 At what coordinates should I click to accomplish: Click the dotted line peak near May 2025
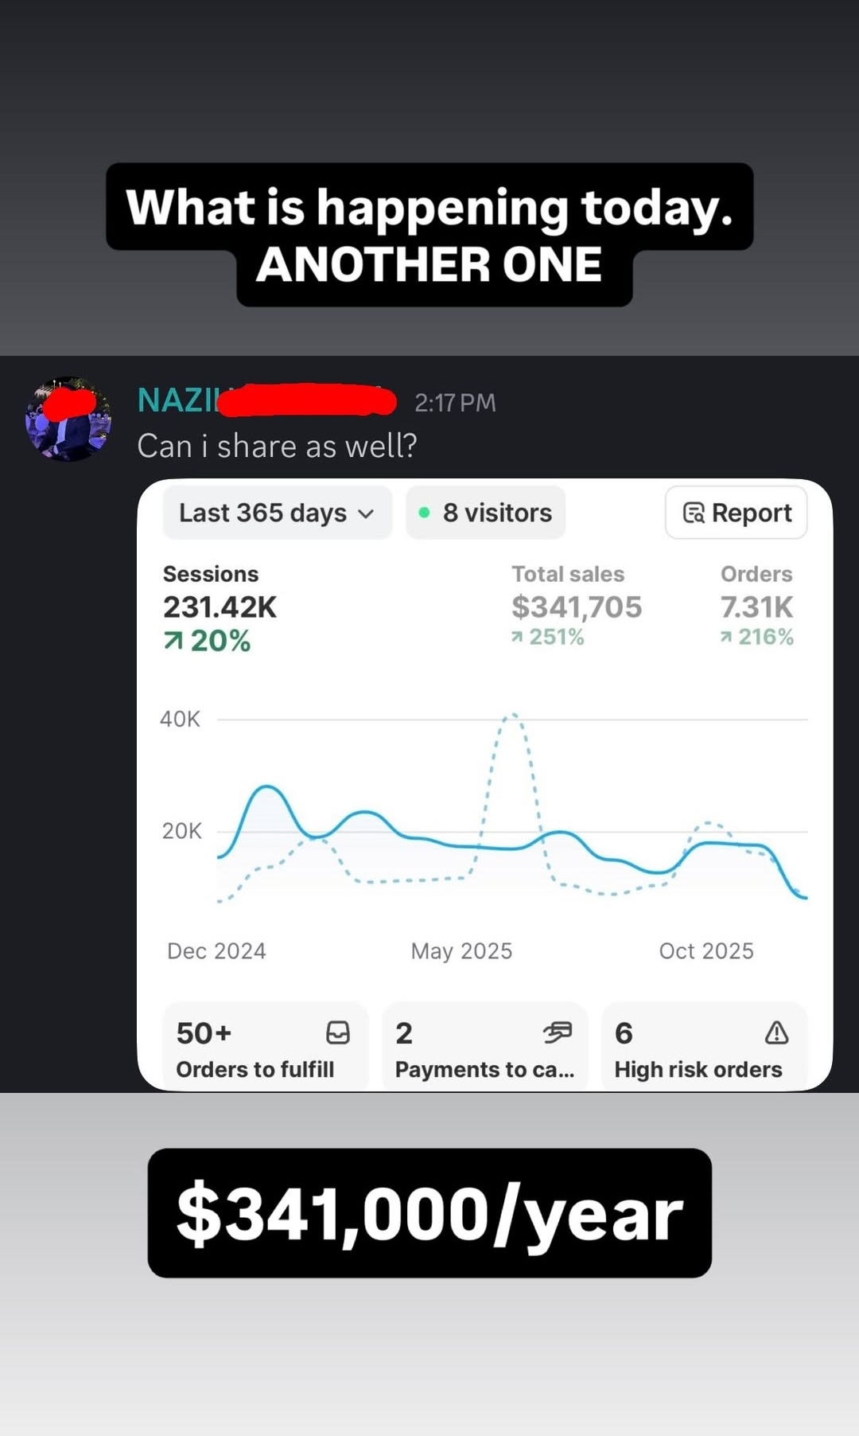(x=512, y=715)
